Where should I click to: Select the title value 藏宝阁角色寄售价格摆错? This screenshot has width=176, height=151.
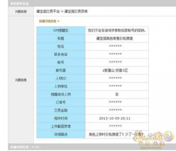(114, 38)
